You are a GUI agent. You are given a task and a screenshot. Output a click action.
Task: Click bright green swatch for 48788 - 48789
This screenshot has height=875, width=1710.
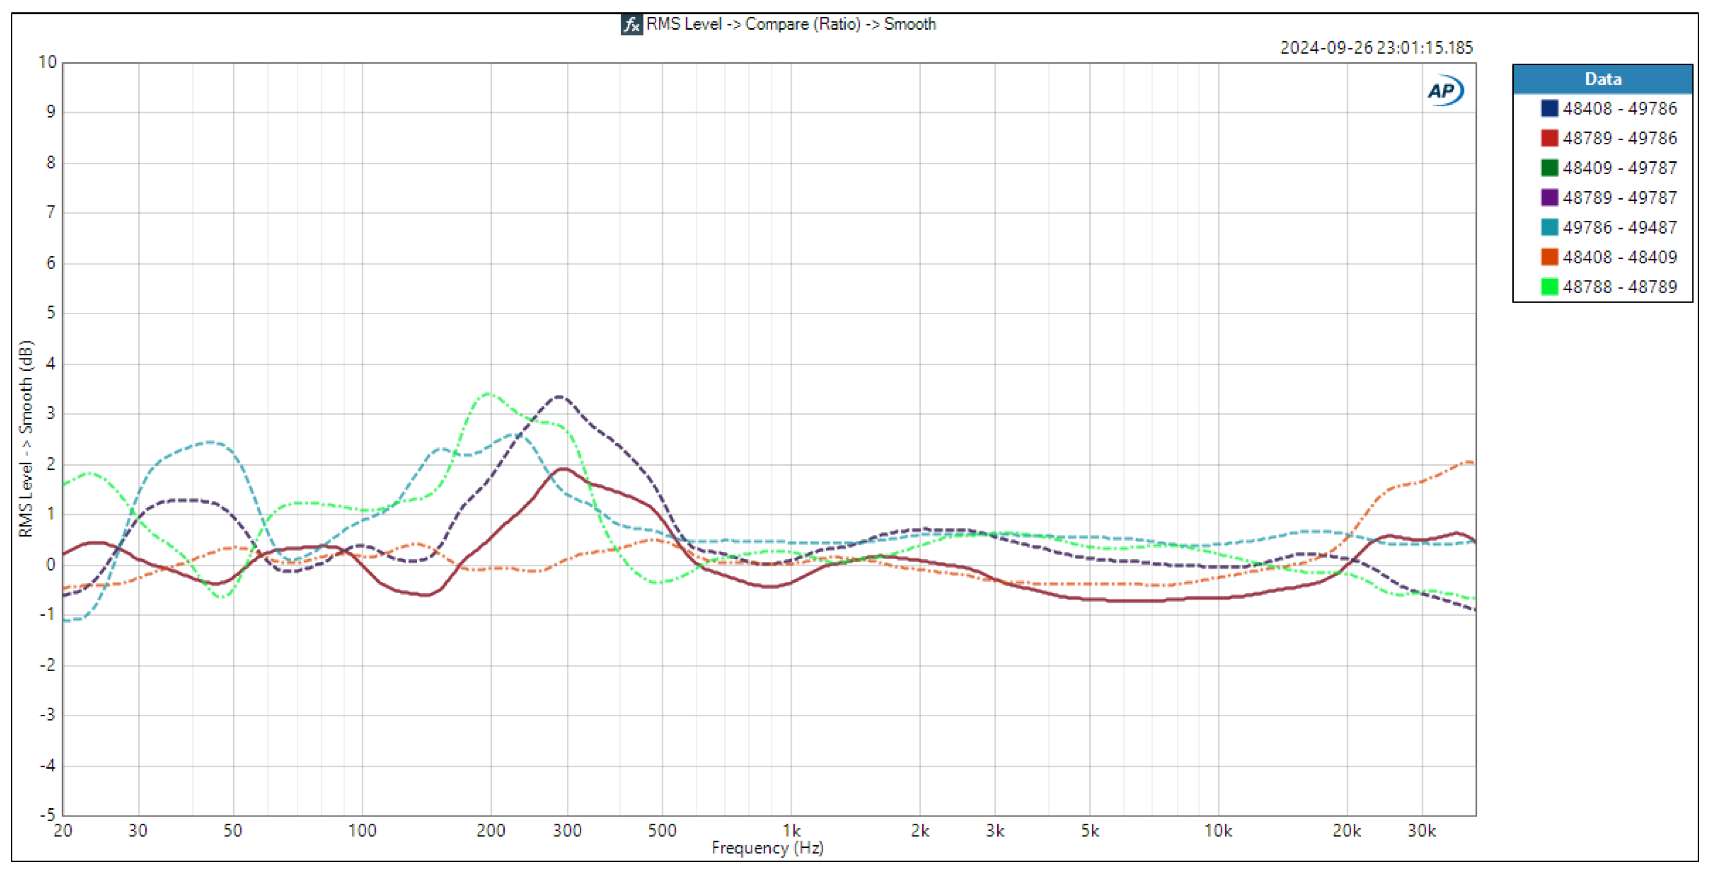tap(1549, 287)
